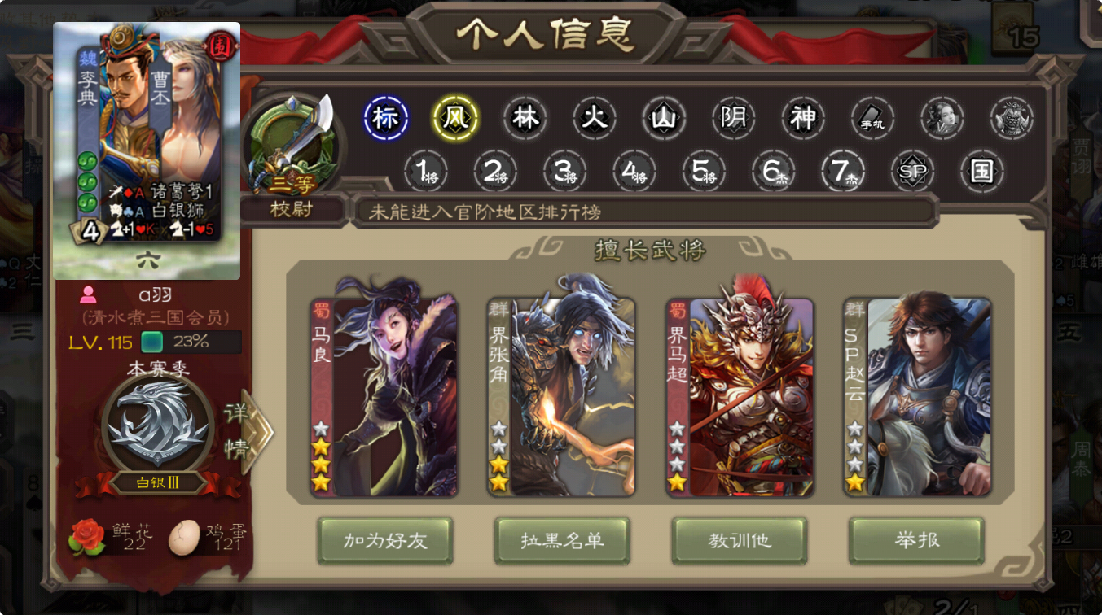Viewport: 1102px width, 615px height.
Task: Click the 拉黑名单 blacklist button
Action: coord(562,541)
